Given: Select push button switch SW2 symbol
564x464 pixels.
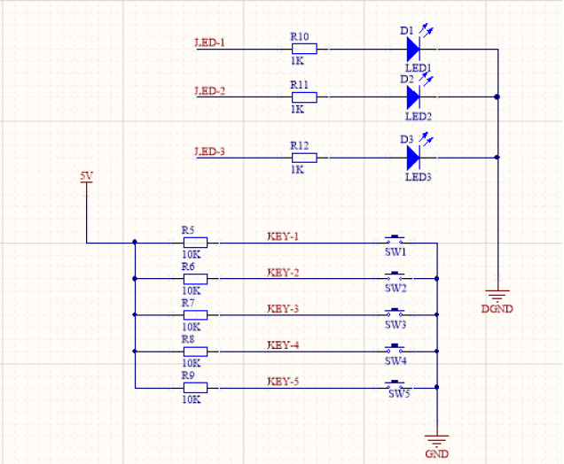Looking at the screenshot, I should coord(395,276).
